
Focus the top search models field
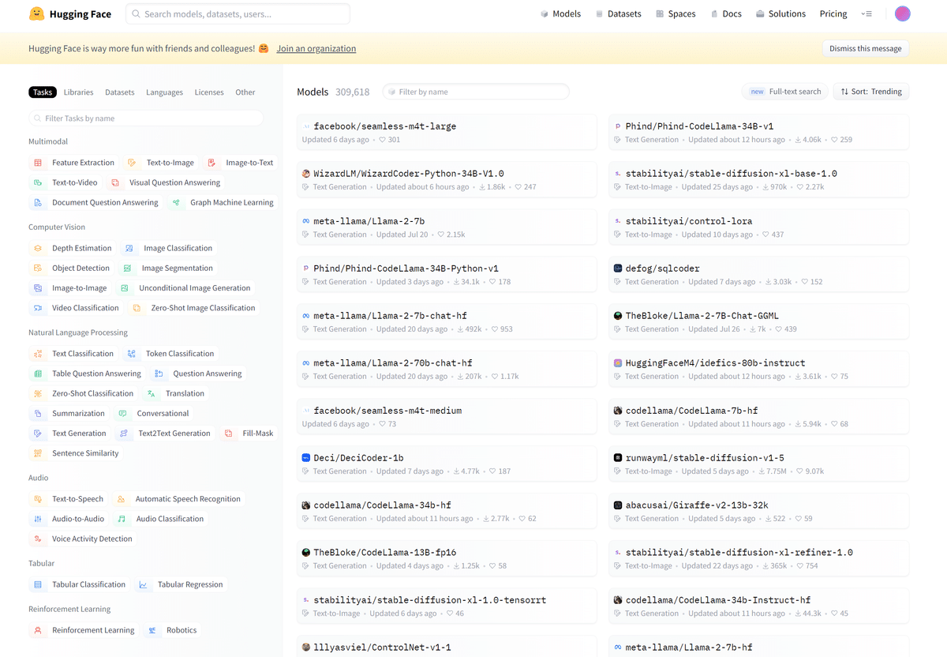click(238, 13)
